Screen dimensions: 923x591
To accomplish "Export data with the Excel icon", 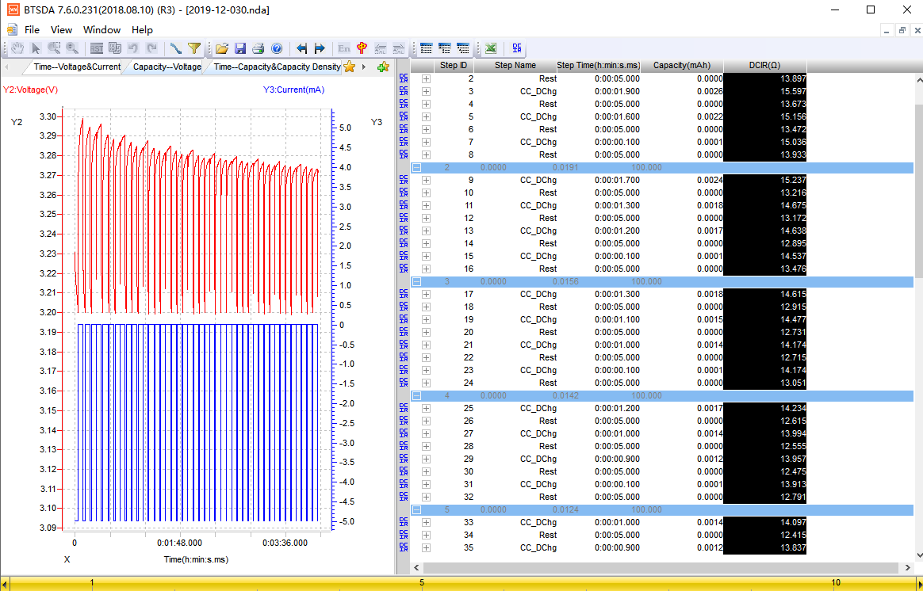I will pos(491,48).
